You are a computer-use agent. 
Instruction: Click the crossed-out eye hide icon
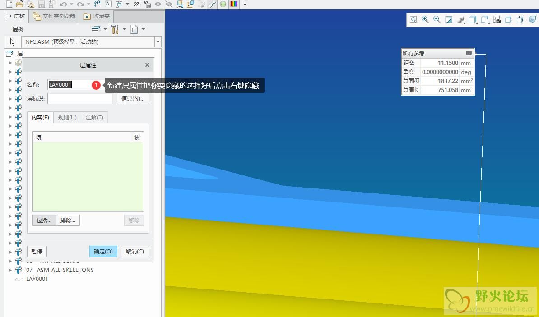tap(168, 4)
